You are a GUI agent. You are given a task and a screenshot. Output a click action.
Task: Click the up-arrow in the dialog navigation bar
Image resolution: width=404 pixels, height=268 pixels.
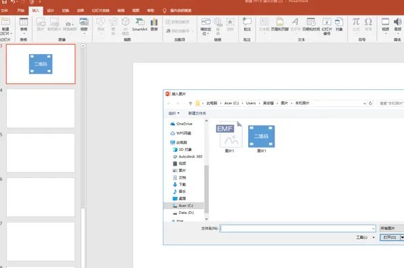click(x=190, y=103)
